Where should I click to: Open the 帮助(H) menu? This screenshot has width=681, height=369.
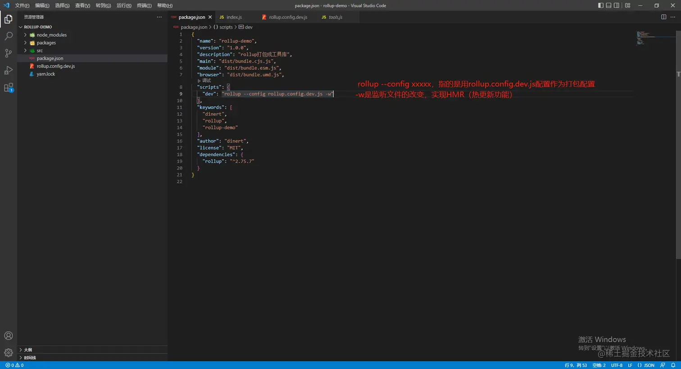(165, 5)
